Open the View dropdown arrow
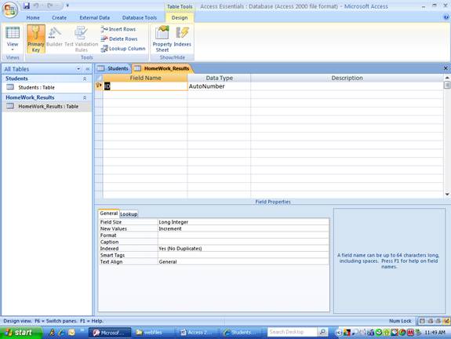The width and height of the screenshot is (451, 339). point(13,49)
